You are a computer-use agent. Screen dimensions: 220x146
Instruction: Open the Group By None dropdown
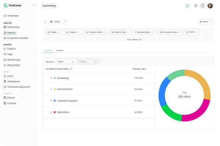(66, 62)
